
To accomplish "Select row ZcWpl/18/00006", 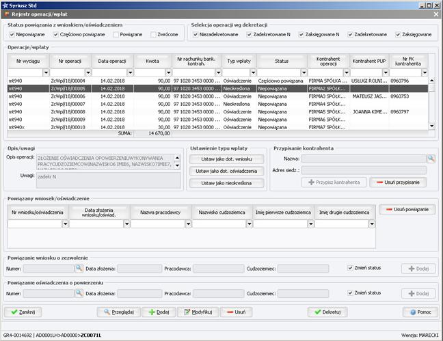I will pyautogui.click(x=217, y=96).
